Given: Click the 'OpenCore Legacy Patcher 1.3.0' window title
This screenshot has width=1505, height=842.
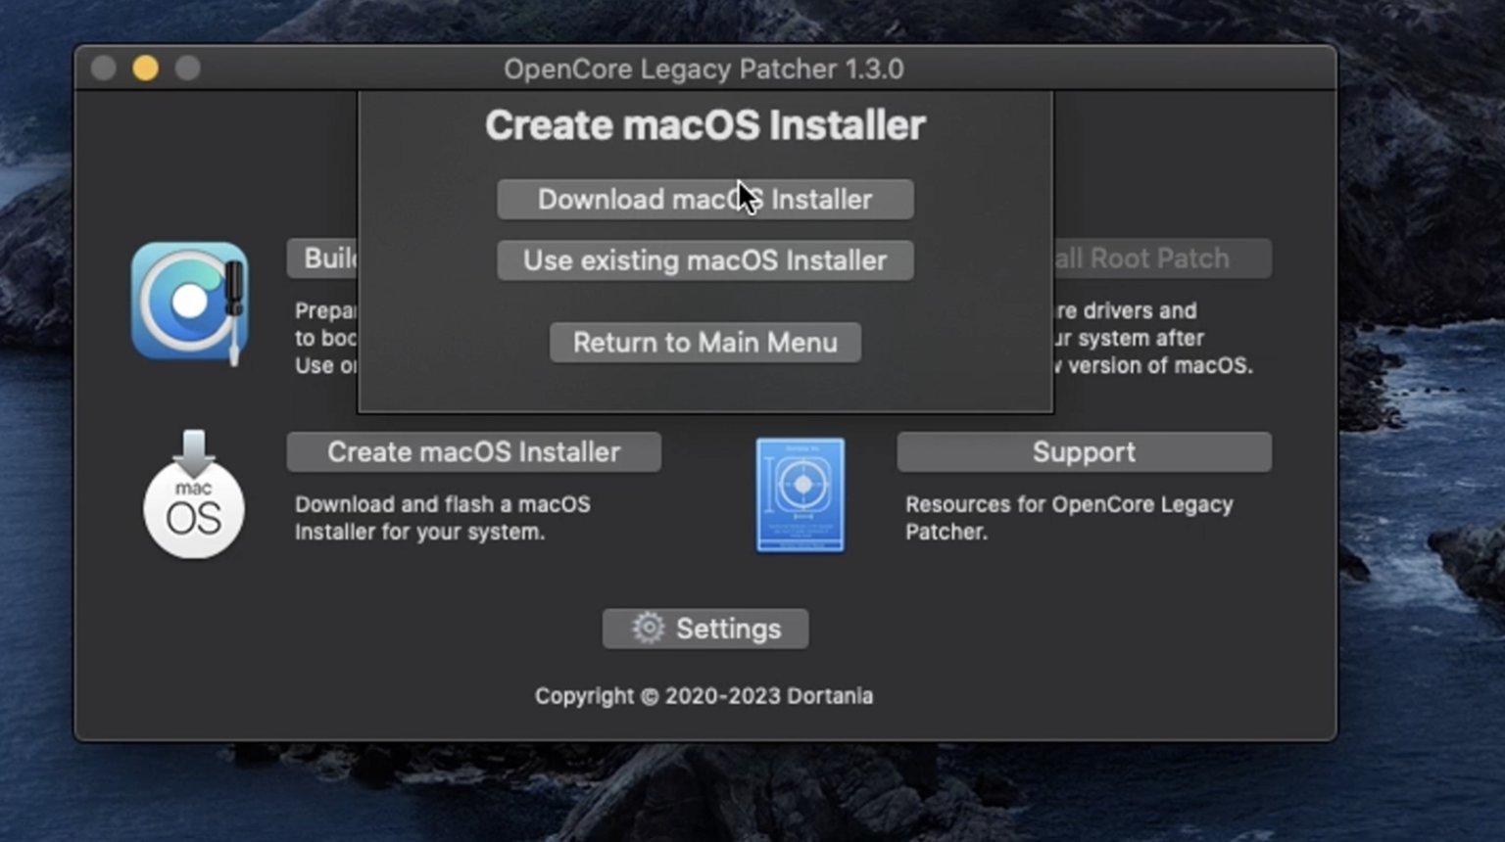Looking at the screenshot, I should [x=704, y=69].
